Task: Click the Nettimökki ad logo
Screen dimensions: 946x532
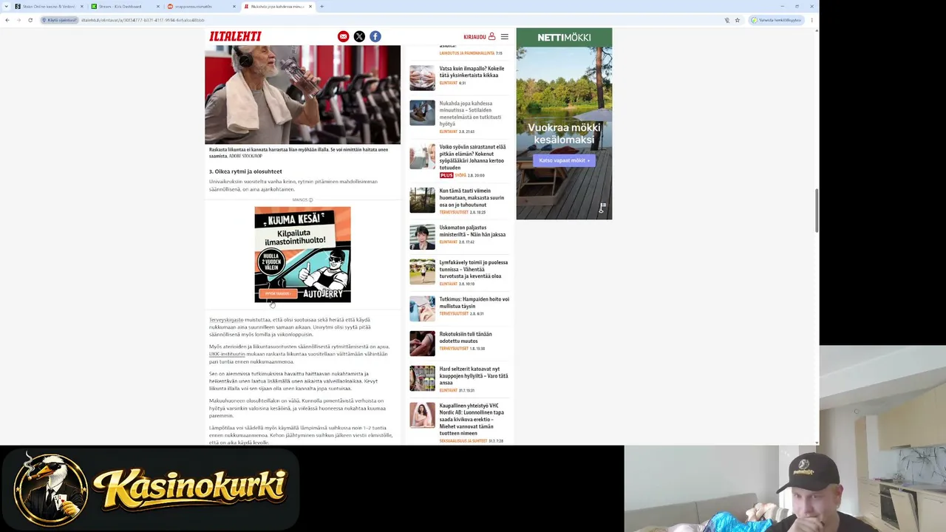Action: click(x=564, y=37)
